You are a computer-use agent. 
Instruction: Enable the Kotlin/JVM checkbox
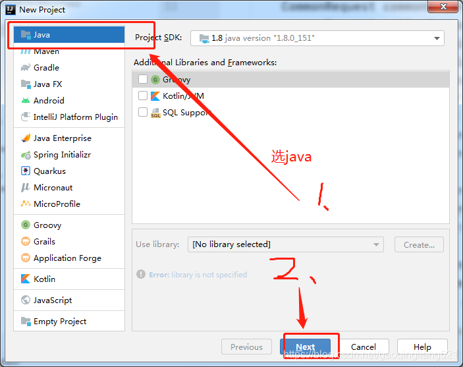tap(143, 96)
